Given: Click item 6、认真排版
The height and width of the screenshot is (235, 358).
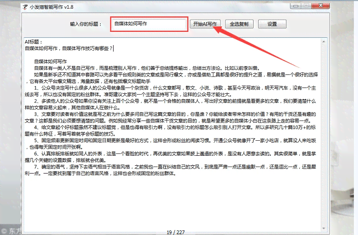Looking at the screenshot, I should point(170,157).
